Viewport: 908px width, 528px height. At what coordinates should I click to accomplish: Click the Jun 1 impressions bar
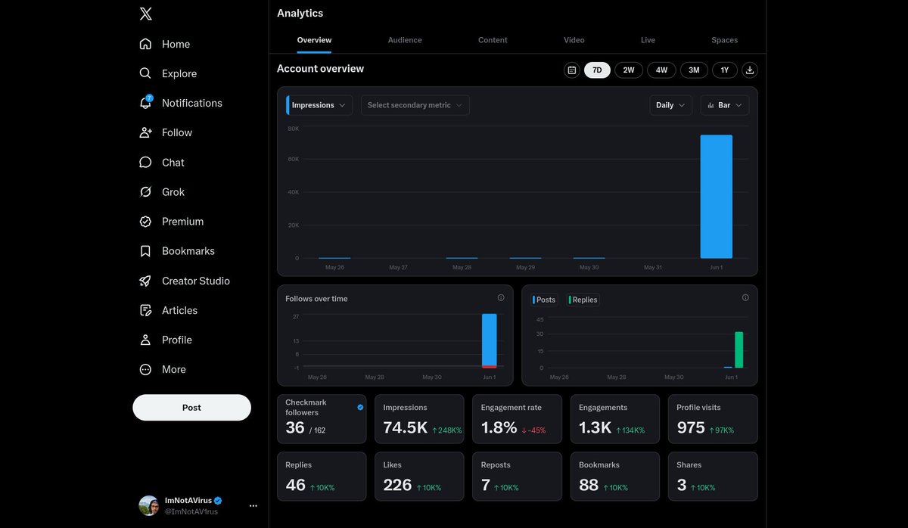point(716,197)
